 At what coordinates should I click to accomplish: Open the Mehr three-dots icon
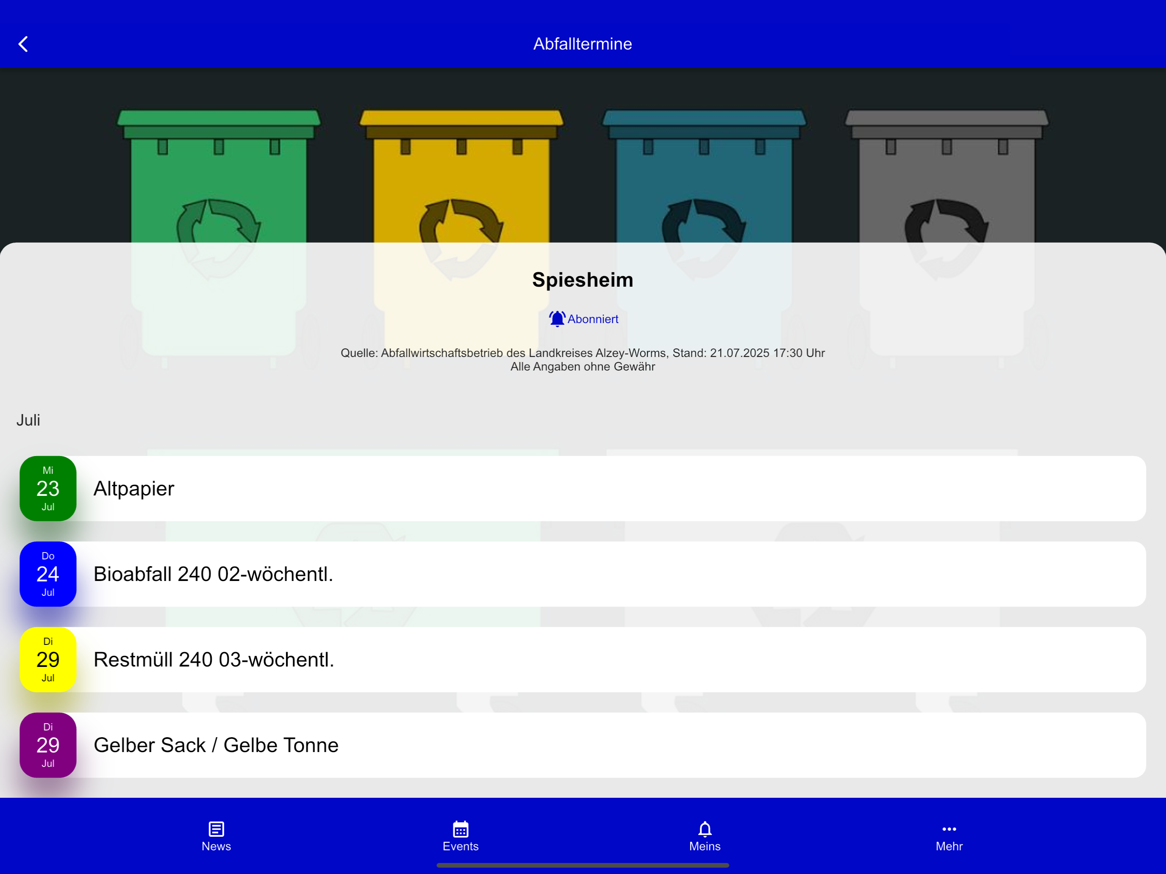[x=949, y=829]
